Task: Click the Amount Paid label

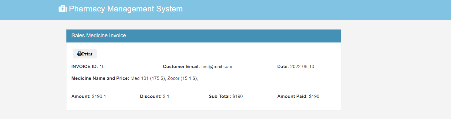Action: pyautogui.click(x=292, y=96)
